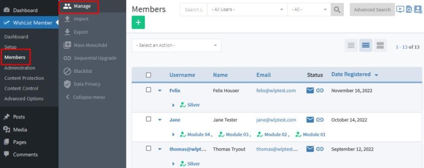Click felix@wlptest.com email link

pyautogui.click(x=276, y=90)
